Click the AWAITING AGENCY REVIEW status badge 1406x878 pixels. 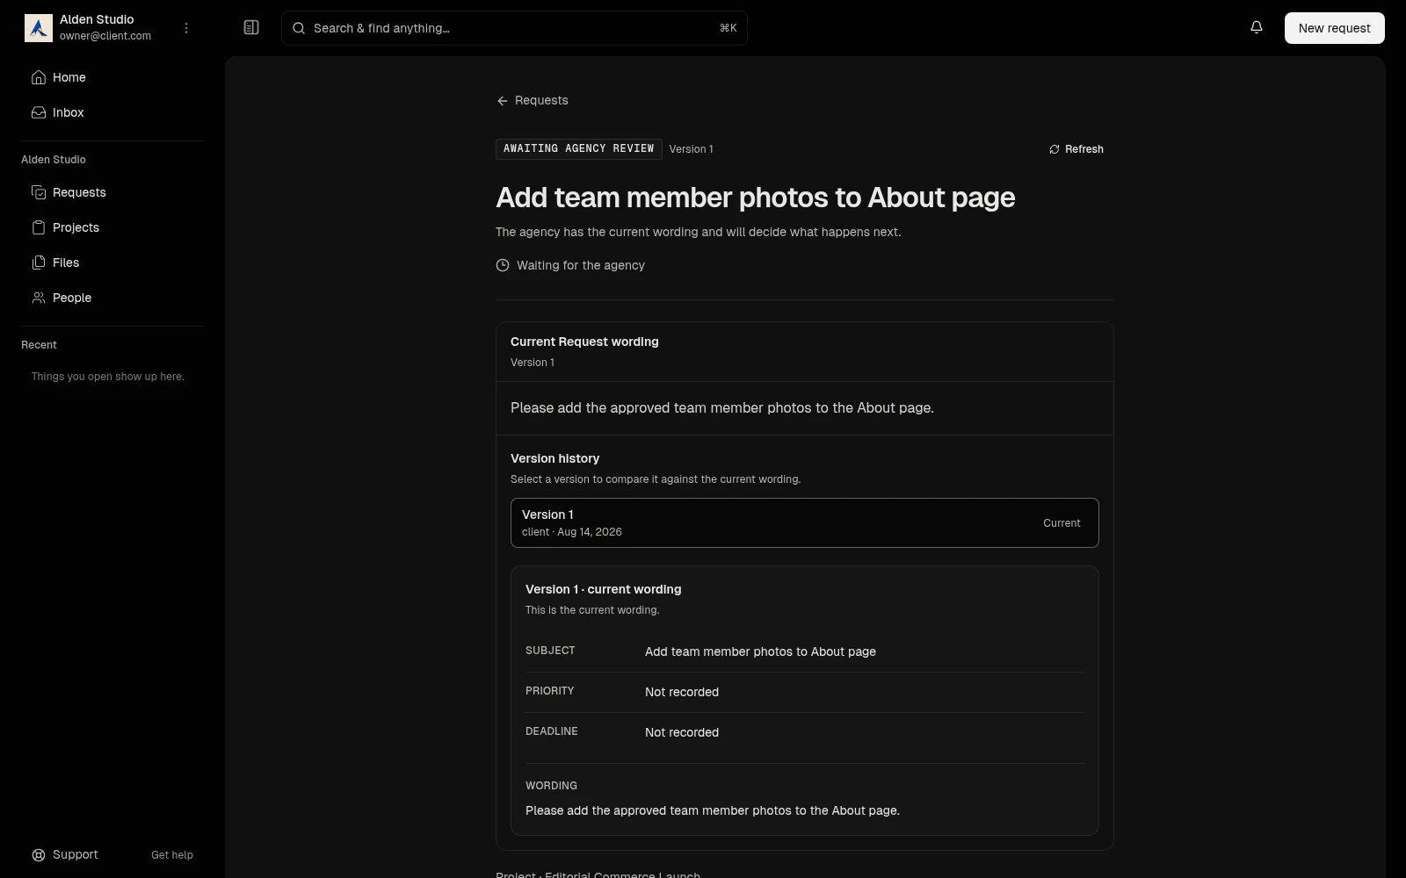tap(579, 148)
